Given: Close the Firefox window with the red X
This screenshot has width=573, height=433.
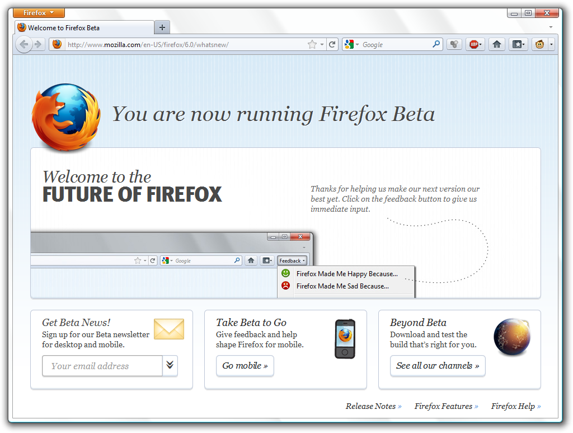Looking at the screenshot, I should tap(547, 13).
